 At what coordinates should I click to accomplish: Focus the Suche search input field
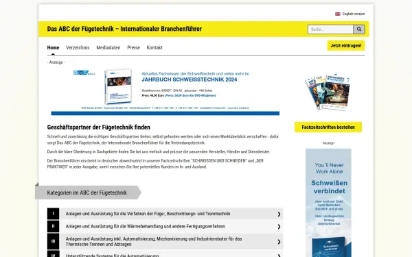[330, 29]
